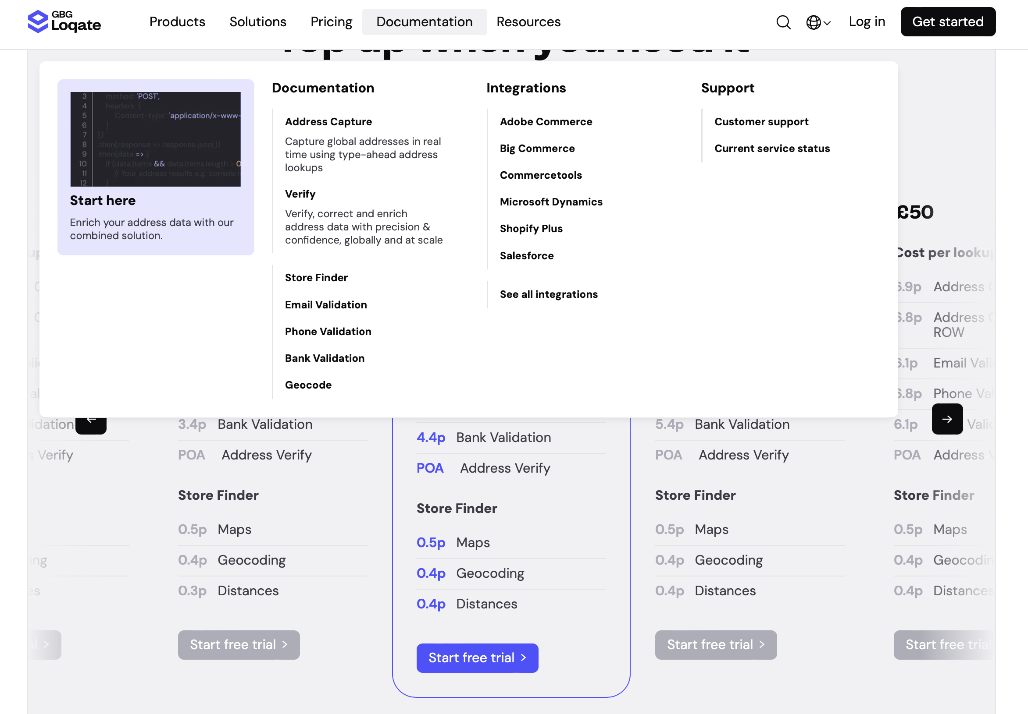Click the GBG Loqate logo
The image size is (1028, 714).
(64, 21)
